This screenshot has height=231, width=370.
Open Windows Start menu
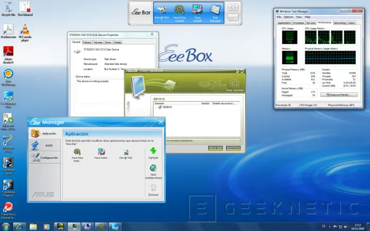point(6,227)
